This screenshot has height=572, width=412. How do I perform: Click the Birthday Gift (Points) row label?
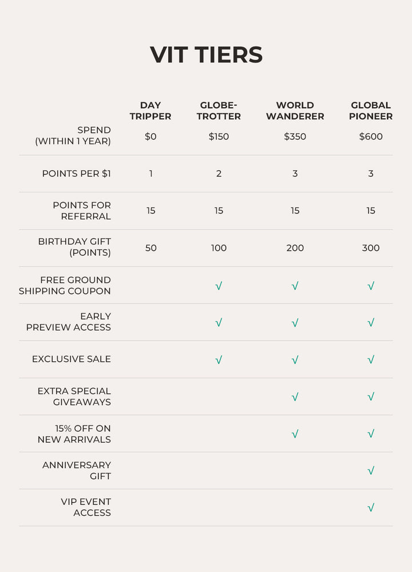(x=74, y=247)
